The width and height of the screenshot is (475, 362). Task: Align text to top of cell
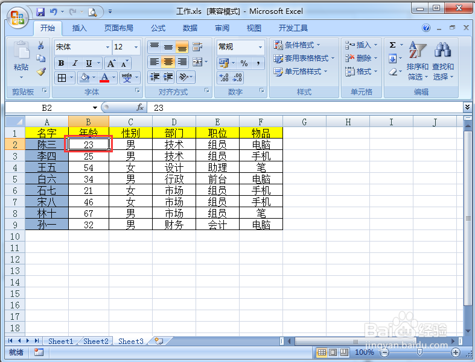155,47
